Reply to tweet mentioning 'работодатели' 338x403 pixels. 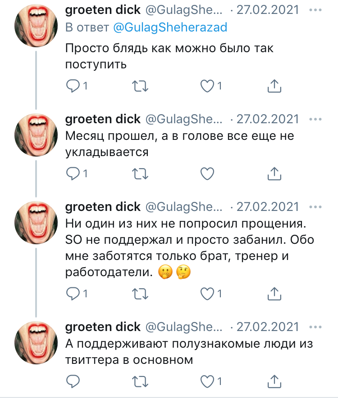(73, 294)
